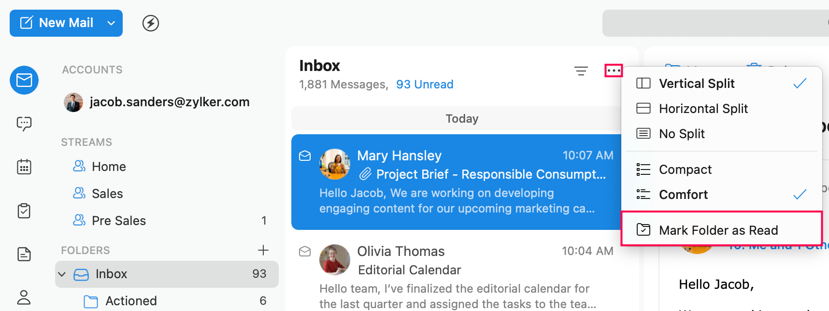Click the three-dot more options button

pyautogui.click(x=614, y=71)
